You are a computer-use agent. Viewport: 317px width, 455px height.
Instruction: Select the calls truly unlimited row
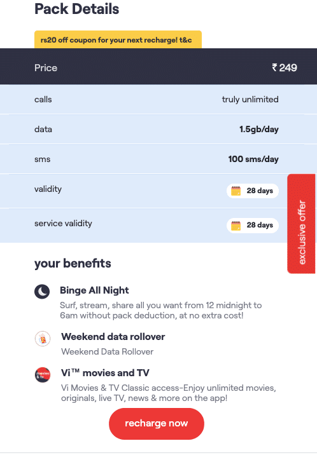[x=158, y=100]
